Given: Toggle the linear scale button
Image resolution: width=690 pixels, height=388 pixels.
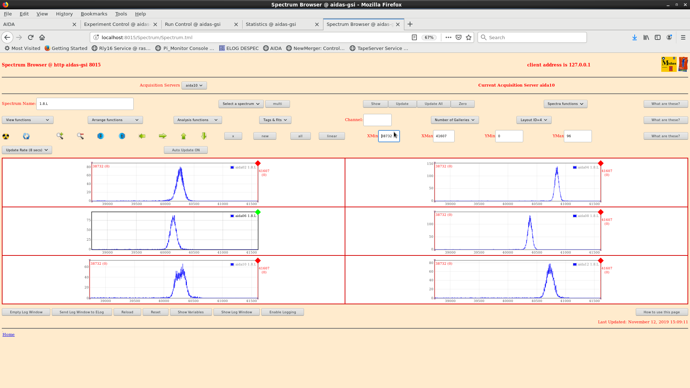Looking at the screenshot, I should click(332, 136).
